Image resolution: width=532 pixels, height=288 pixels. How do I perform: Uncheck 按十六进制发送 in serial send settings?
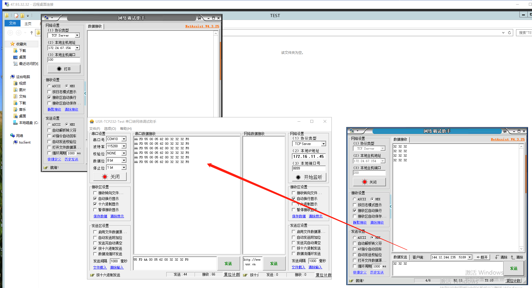(95, 248)
